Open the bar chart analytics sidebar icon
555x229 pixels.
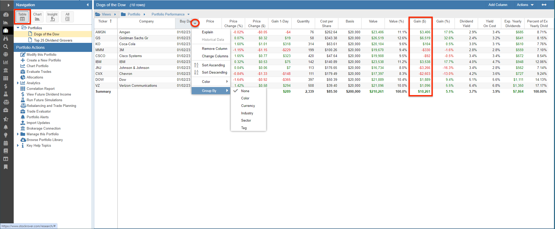pyautogui.click(x=6, y=62)
